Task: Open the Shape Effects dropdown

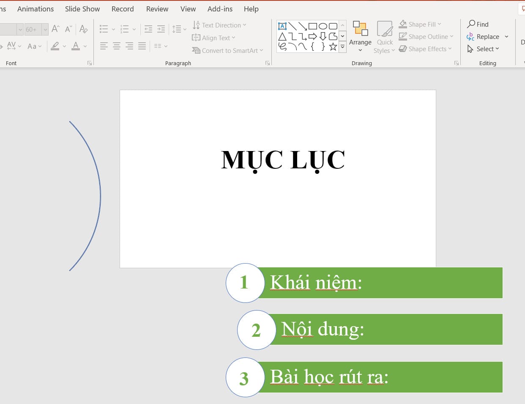Action: tap(425, 49)
